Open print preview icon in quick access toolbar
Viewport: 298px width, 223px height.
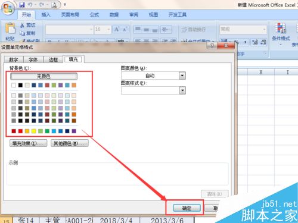[x=54, y=5]
